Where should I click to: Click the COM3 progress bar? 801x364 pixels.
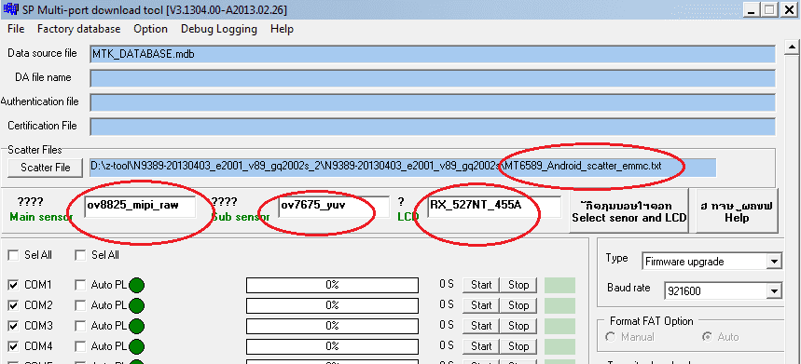click(x=332, y=326)
